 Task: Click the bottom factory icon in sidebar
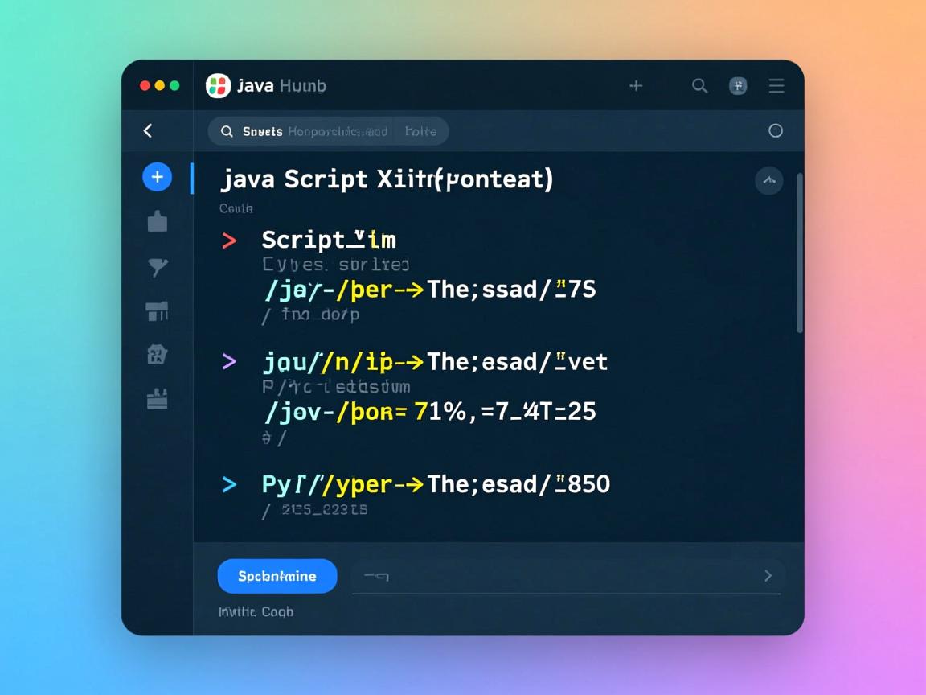[x=158, y=399]
